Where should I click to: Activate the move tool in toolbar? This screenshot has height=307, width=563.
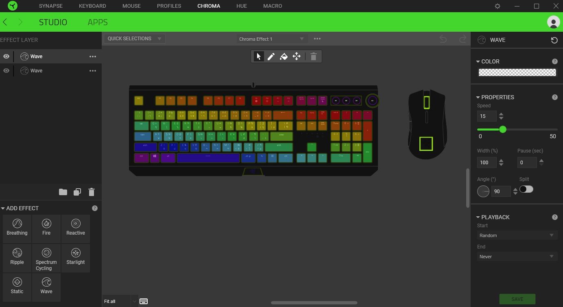coord(297,57)
